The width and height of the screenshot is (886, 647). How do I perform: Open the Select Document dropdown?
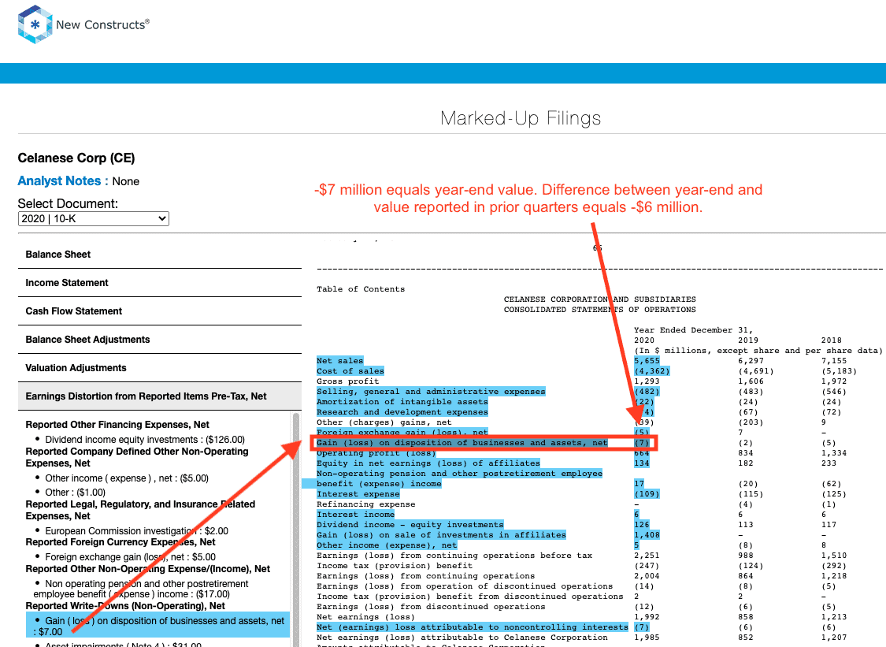(x=94, y=218)
